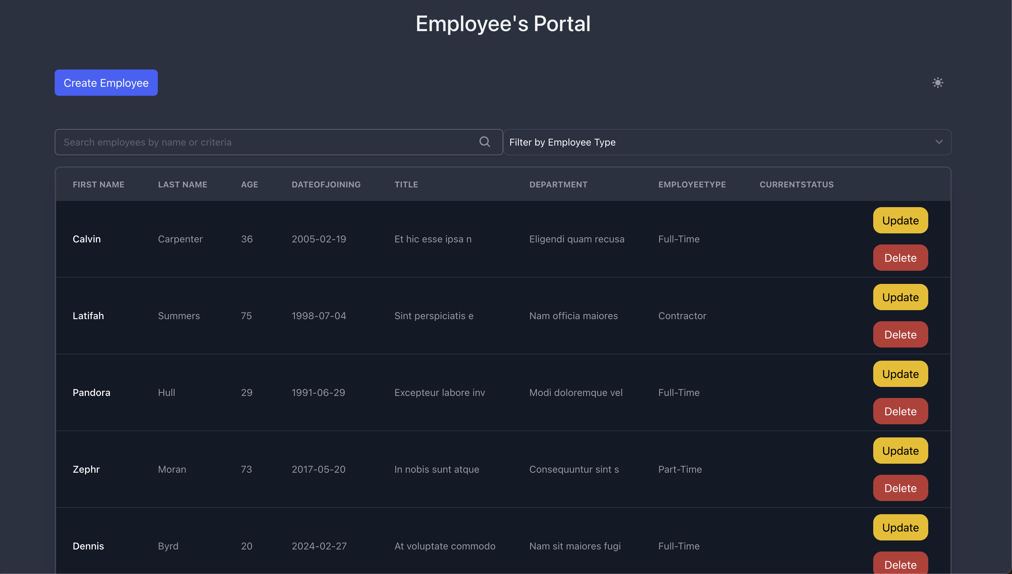The height and width of the screenshot is (574, 1012).
Task: Select the first name Dennis
Action: click(x=88, y=546)
